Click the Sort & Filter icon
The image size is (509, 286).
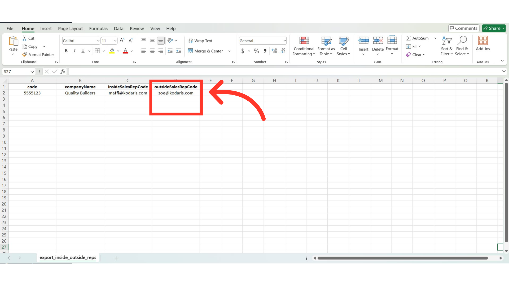pos(447,41)
